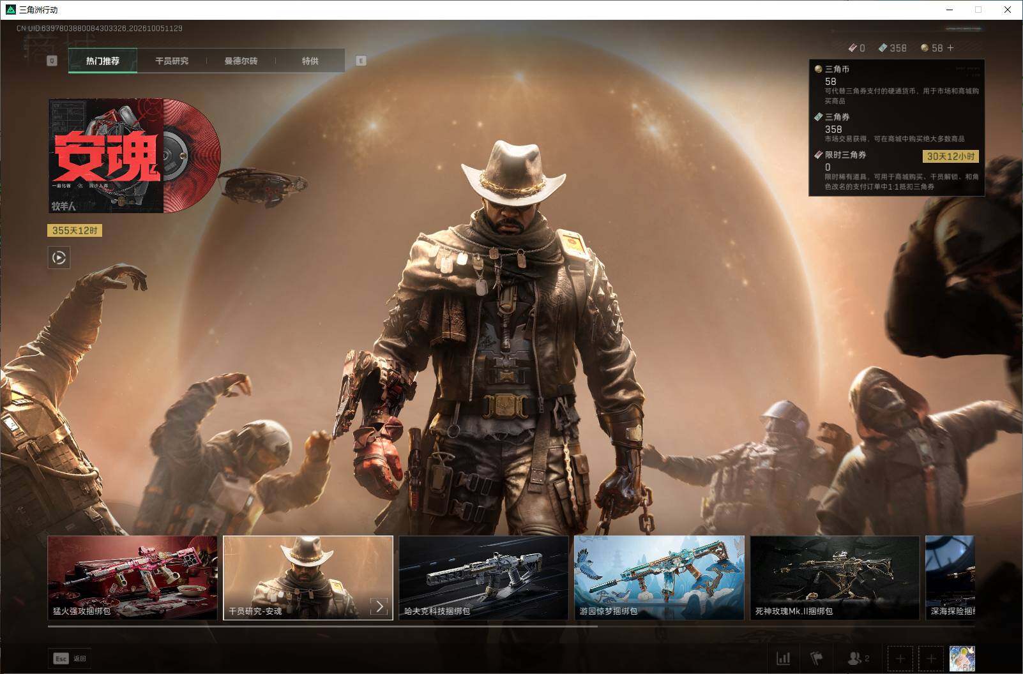Click the teal ticket icon beside 358 in the top bar
Screen dimensions: 1023x674
(x=883, y=48)
